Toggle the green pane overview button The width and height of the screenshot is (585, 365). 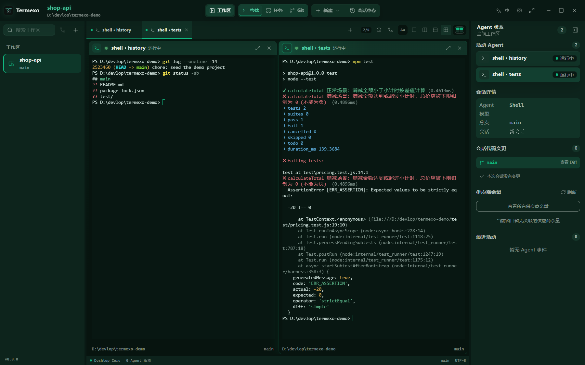[460, 30]
